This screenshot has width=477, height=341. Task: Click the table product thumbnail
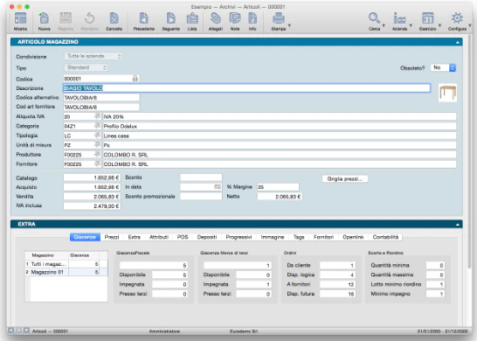click(447, 94)
